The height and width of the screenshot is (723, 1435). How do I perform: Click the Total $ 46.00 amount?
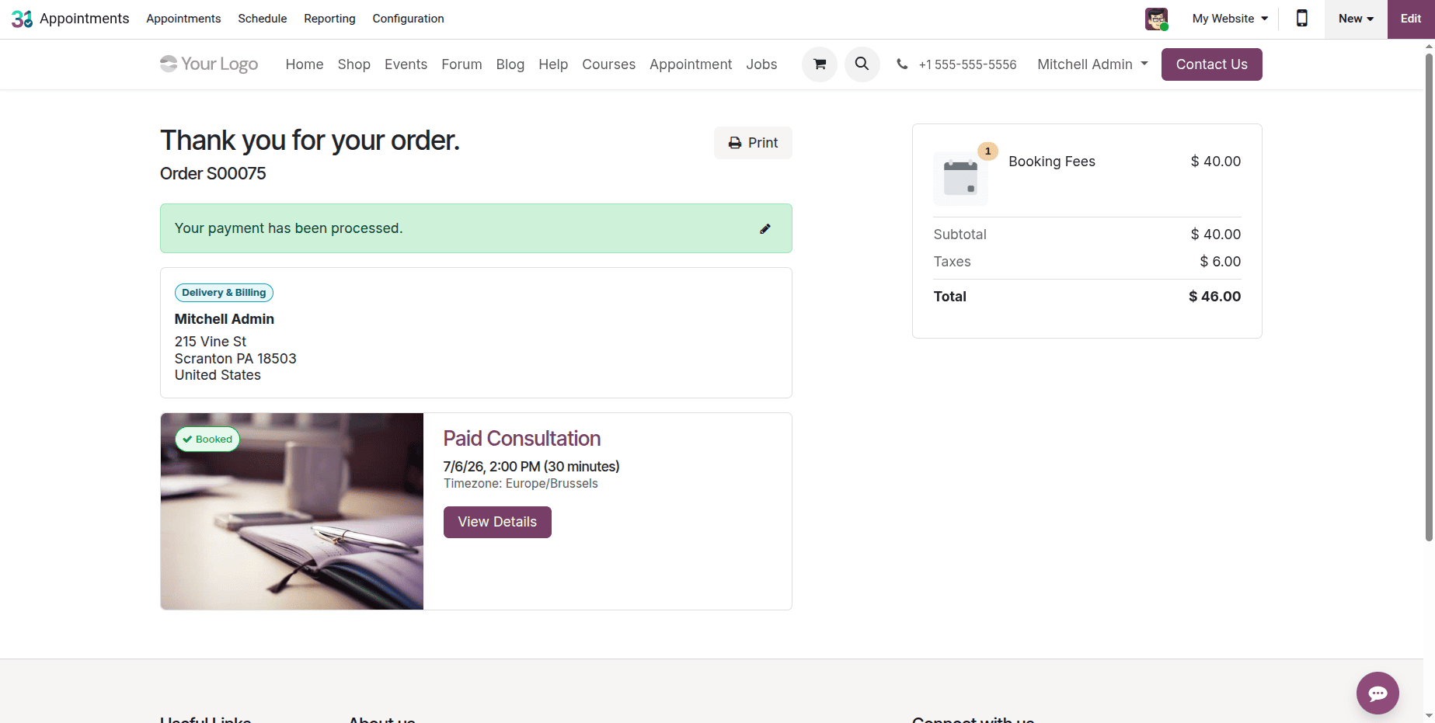click(x=1214, y=297)
